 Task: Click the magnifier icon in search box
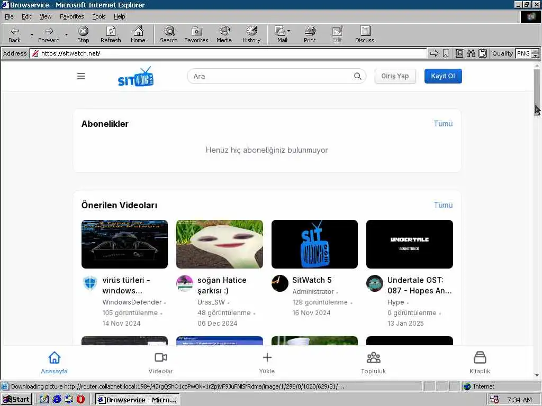pyautogui.click(x=358, y=76)
